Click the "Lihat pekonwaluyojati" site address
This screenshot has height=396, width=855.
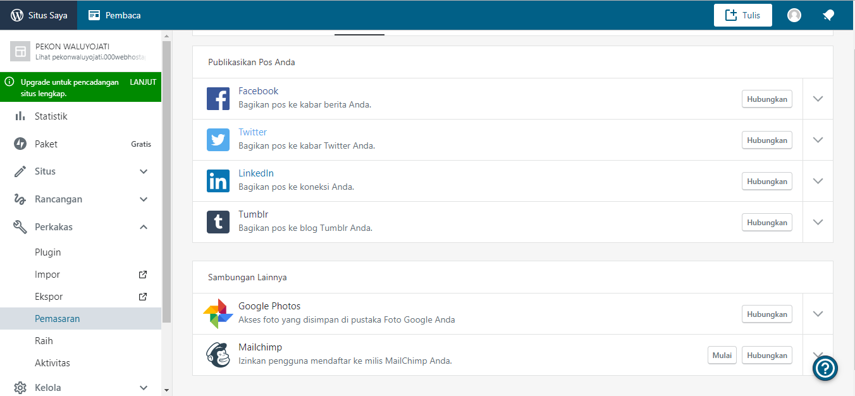90,57
